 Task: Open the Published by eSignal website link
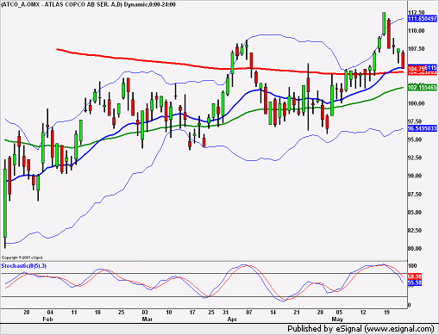(361, 329)
